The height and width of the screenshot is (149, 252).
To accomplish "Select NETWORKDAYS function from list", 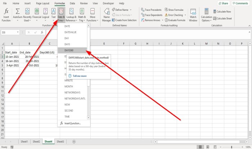I will pos(72,92).
